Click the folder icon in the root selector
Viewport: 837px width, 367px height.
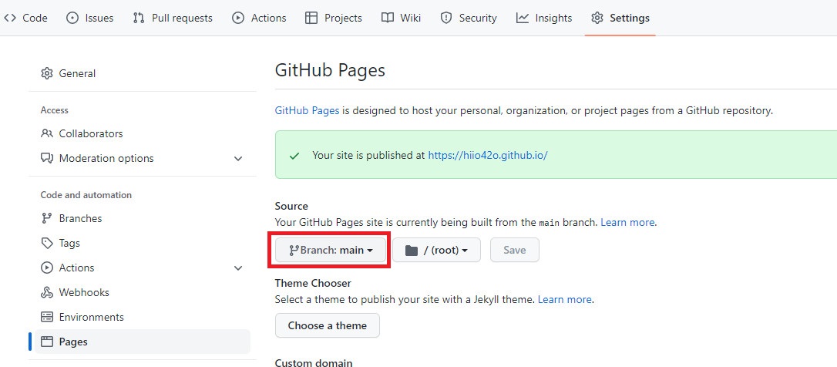411,250
